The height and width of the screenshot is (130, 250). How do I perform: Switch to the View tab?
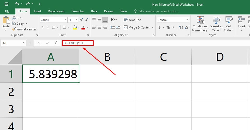coord(123,11)
